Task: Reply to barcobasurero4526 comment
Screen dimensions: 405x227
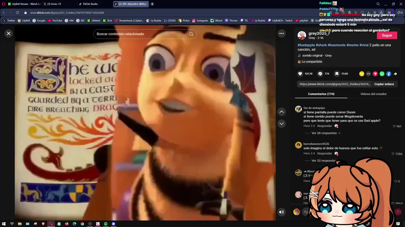Action: point(325,154)
